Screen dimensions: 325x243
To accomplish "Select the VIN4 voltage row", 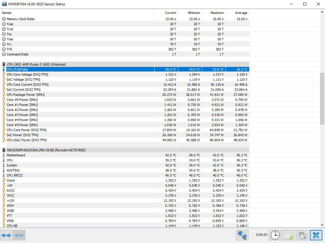I will pyautogui.click(x=125, y=206).
